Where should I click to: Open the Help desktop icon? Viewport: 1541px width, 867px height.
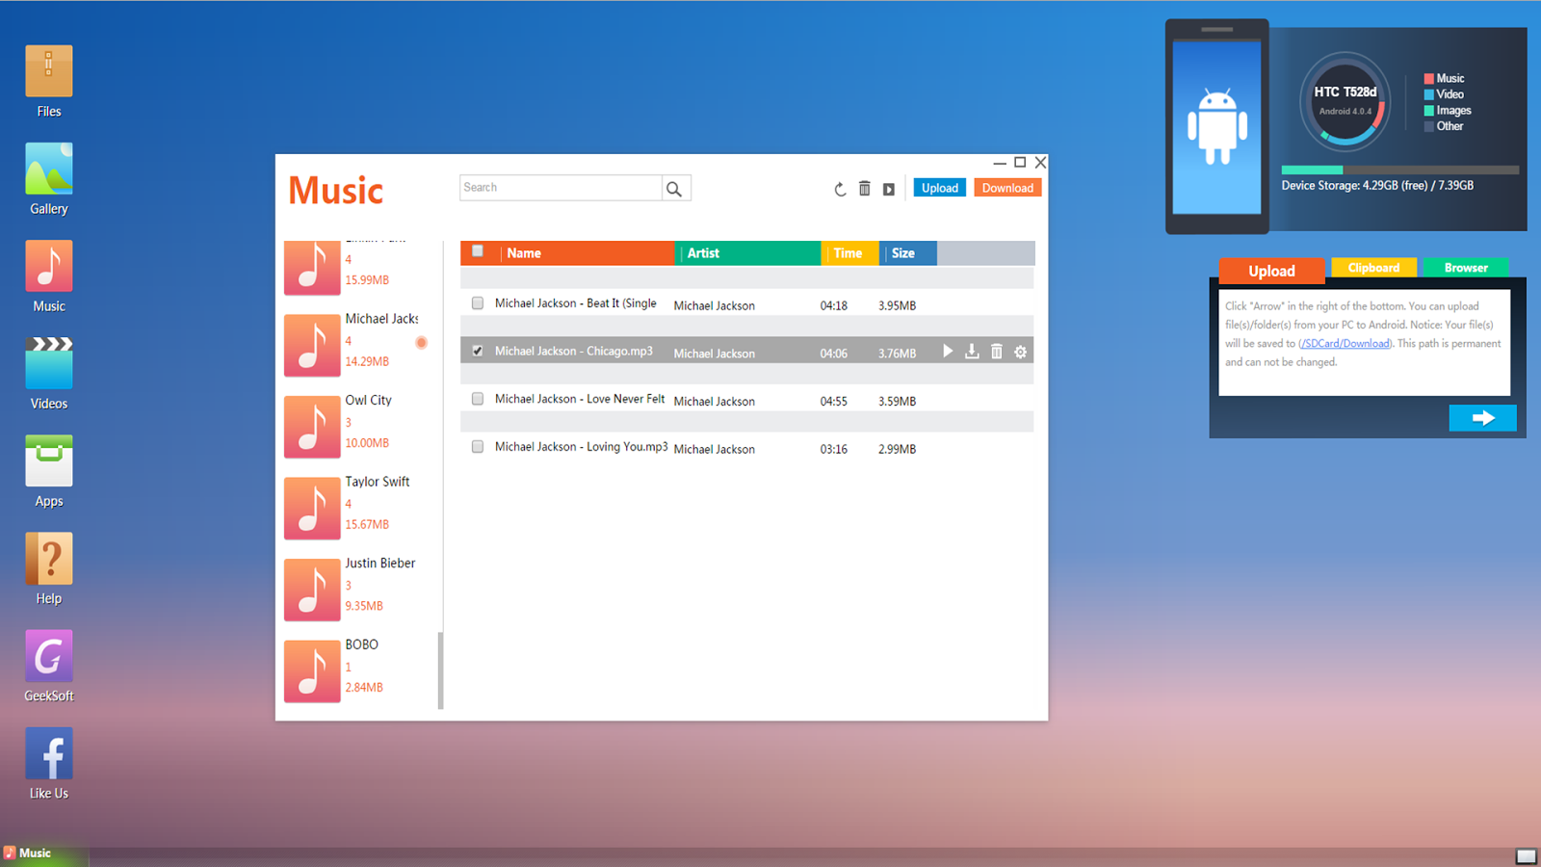click(49, 558)
